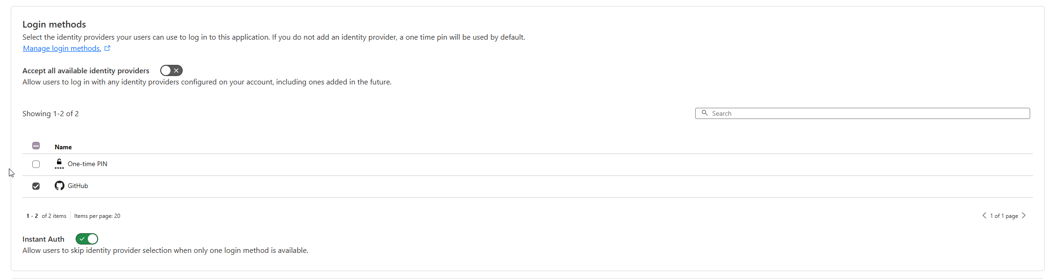
Task: Open the Items per page selector
Action: tap(97, 216)
